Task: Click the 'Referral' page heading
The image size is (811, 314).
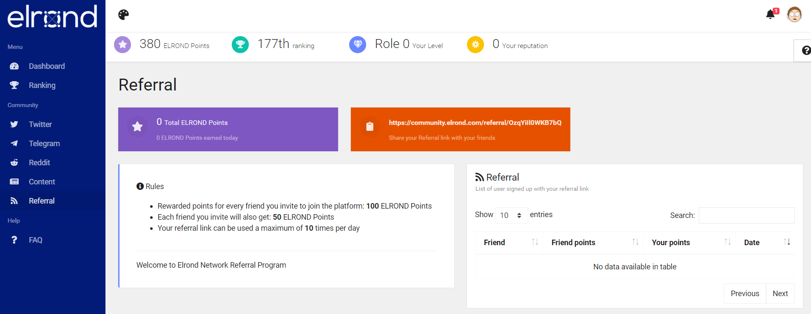Action: pos(148,85)
